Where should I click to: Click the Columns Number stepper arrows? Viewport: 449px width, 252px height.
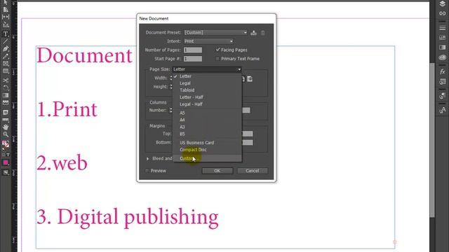(171, 110)
